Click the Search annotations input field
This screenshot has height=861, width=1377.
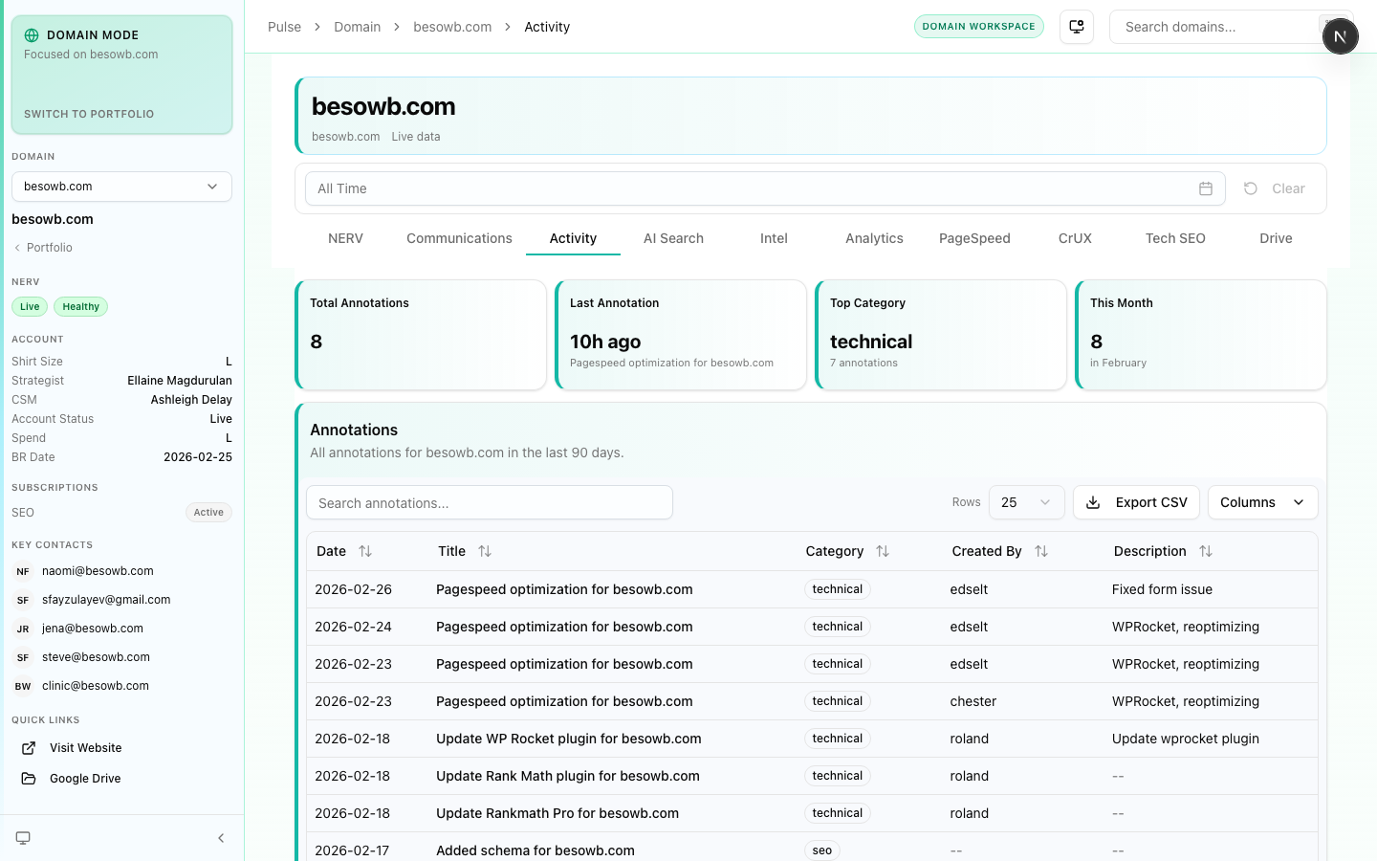click(489, 503)
